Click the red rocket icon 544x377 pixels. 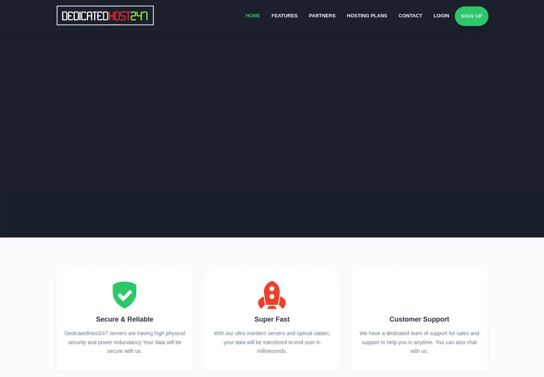[272, 295]
